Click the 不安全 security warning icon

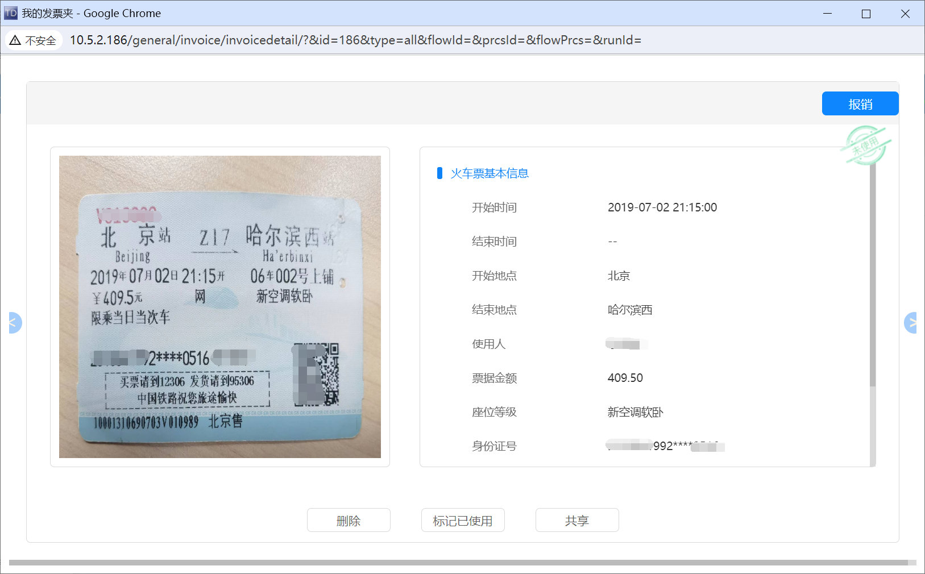[x=33, y=40]
